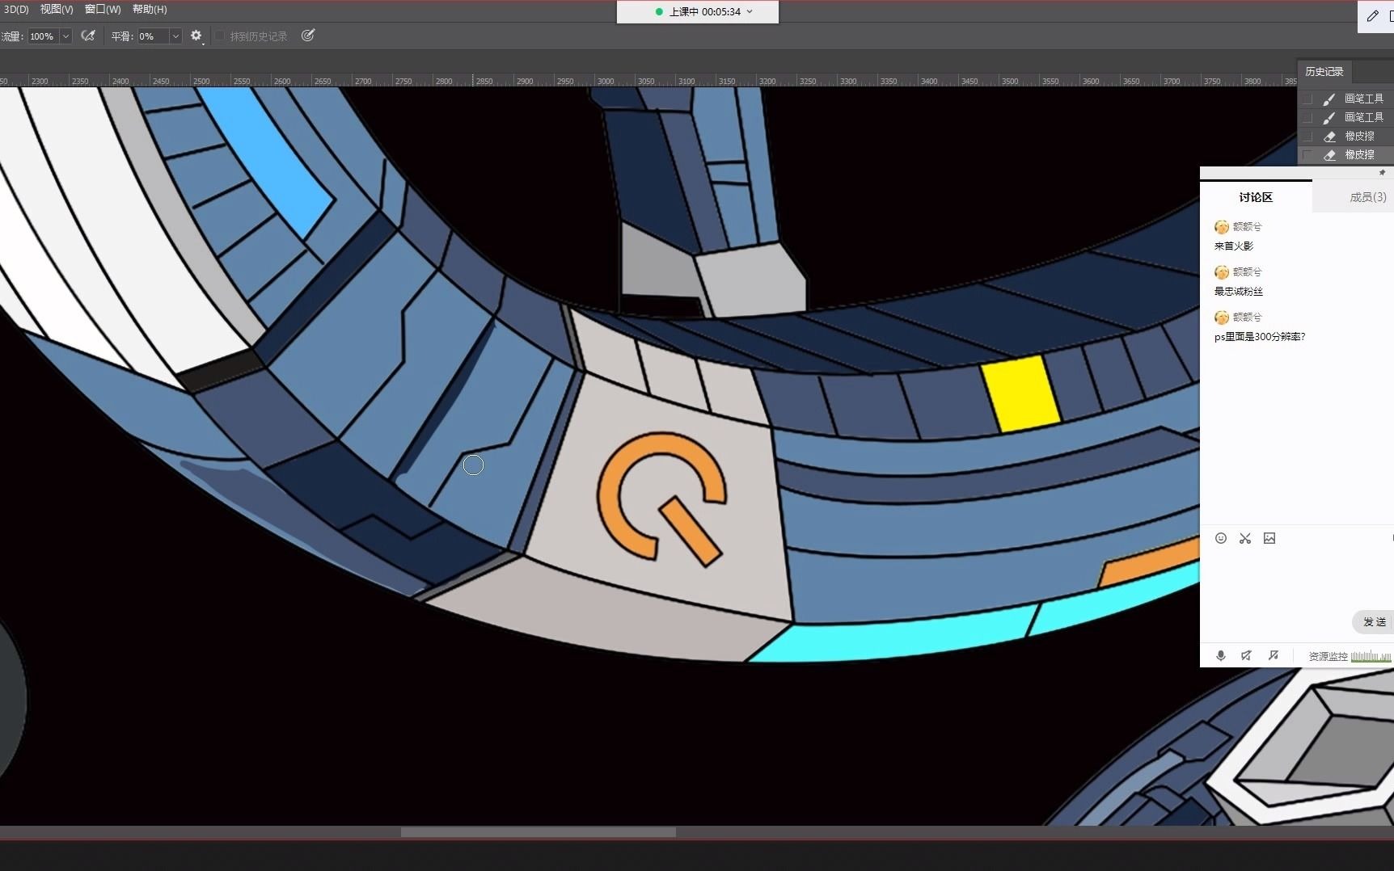This screenshot has width=1394, height=871.
Task: Open smoothing options gear icon
Action: coord(196,36)
